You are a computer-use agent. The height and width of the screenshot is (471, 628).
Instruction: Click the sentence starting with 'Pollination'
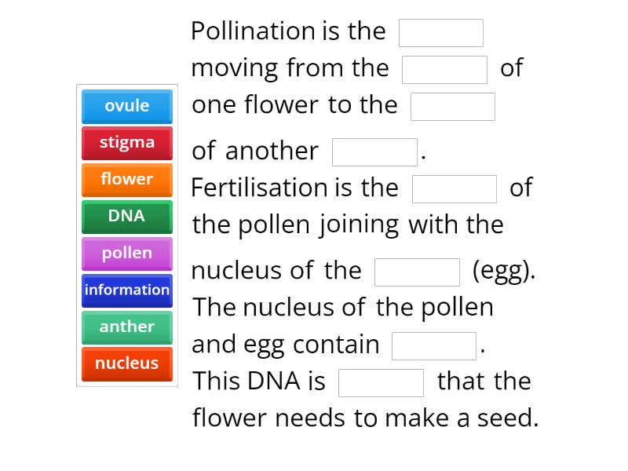(x=287, y=31)
